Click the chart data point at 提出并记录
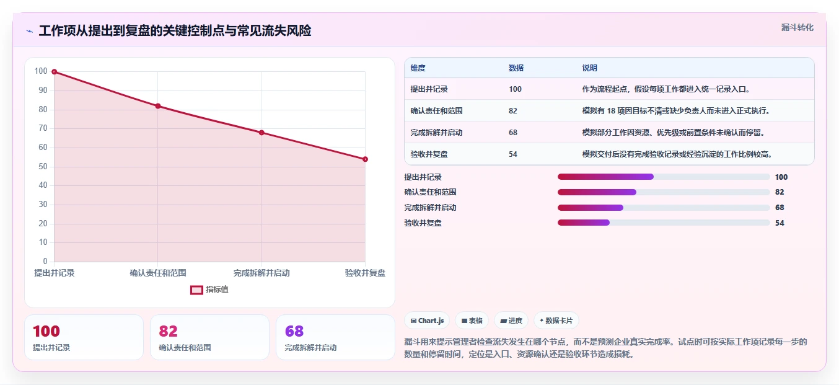 54,72
